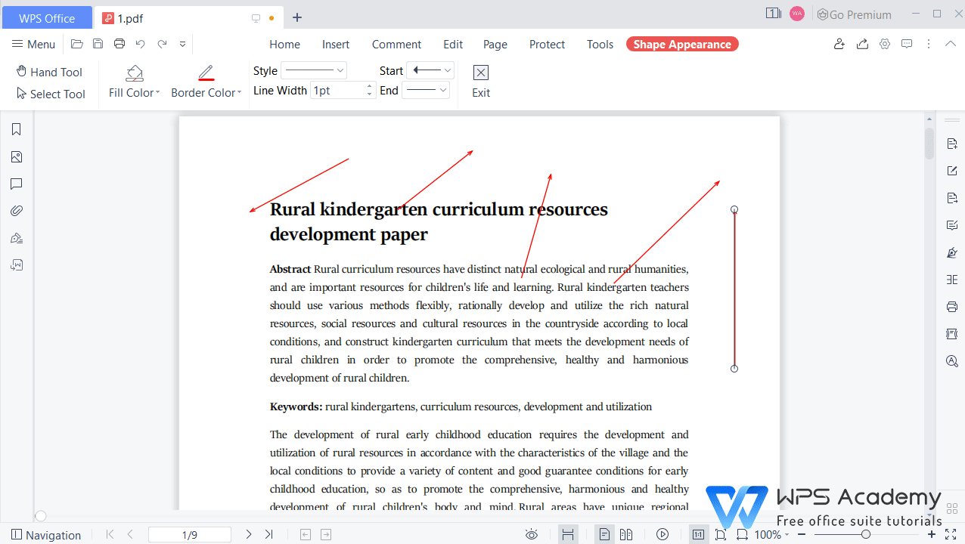The image size is (965, 544).
Task: Open the comments panel in left sidebar
Action: (16, 184)
